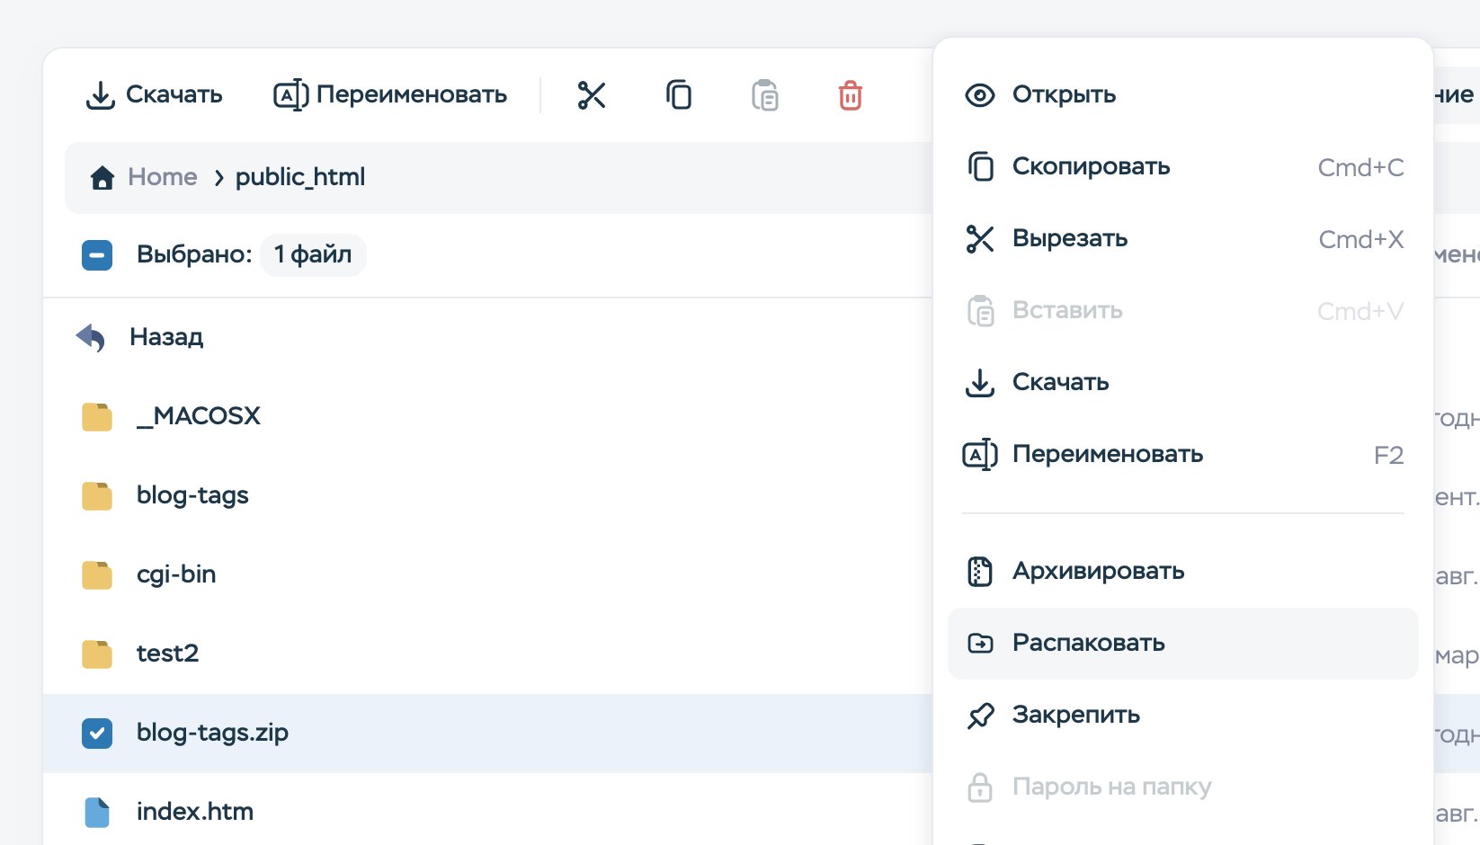Click the blog-tags folder icon
1480x845 pixels.
(97, 496)
